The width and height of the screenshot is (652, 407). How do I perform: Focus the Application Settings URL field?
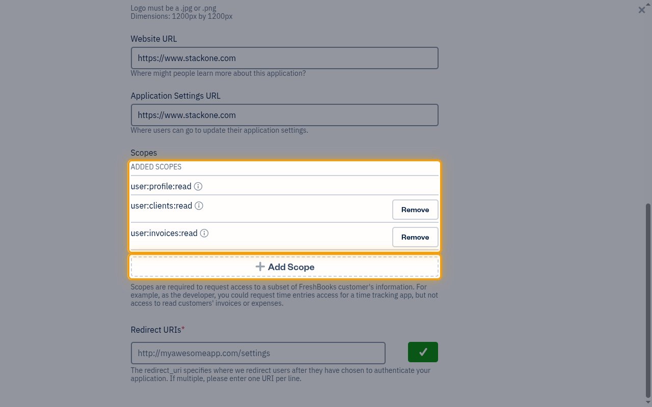point(285,115)
